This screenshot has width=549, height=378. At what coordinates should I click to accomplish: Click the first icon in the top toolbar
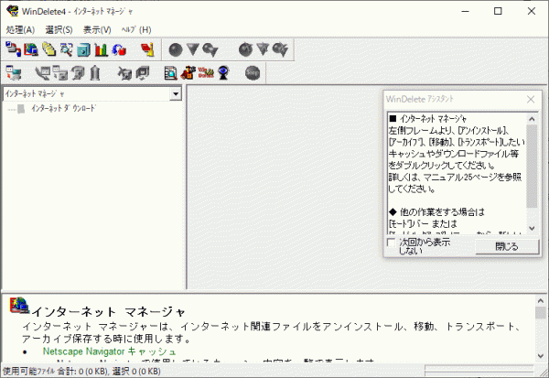(x=13, y=49)
